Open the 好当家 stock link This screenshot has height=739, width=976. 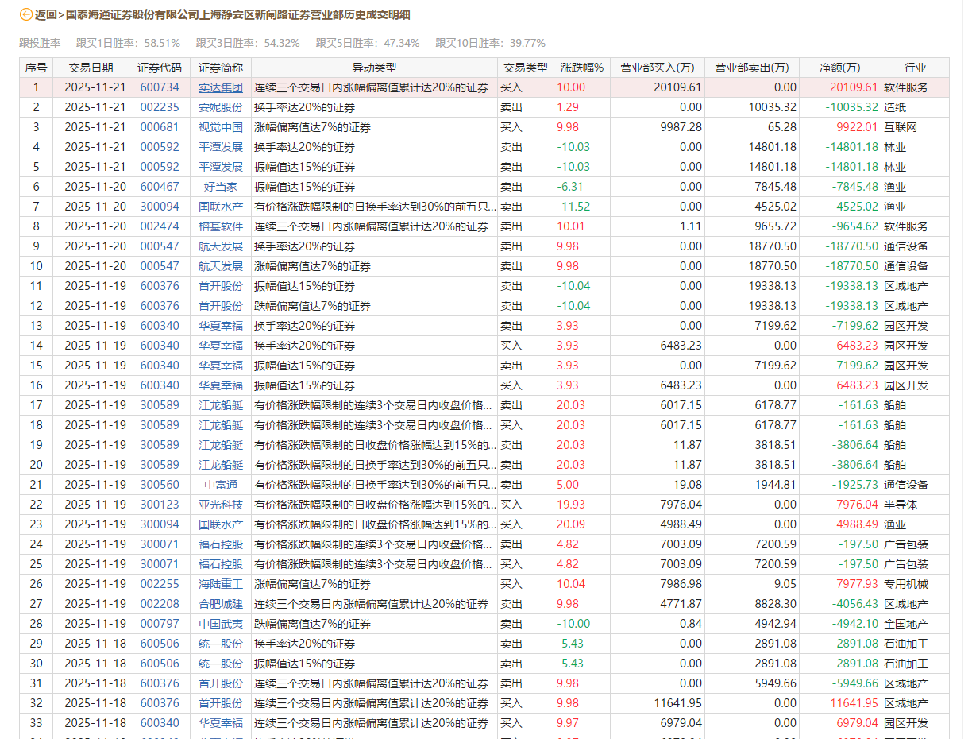pos(221,187)
